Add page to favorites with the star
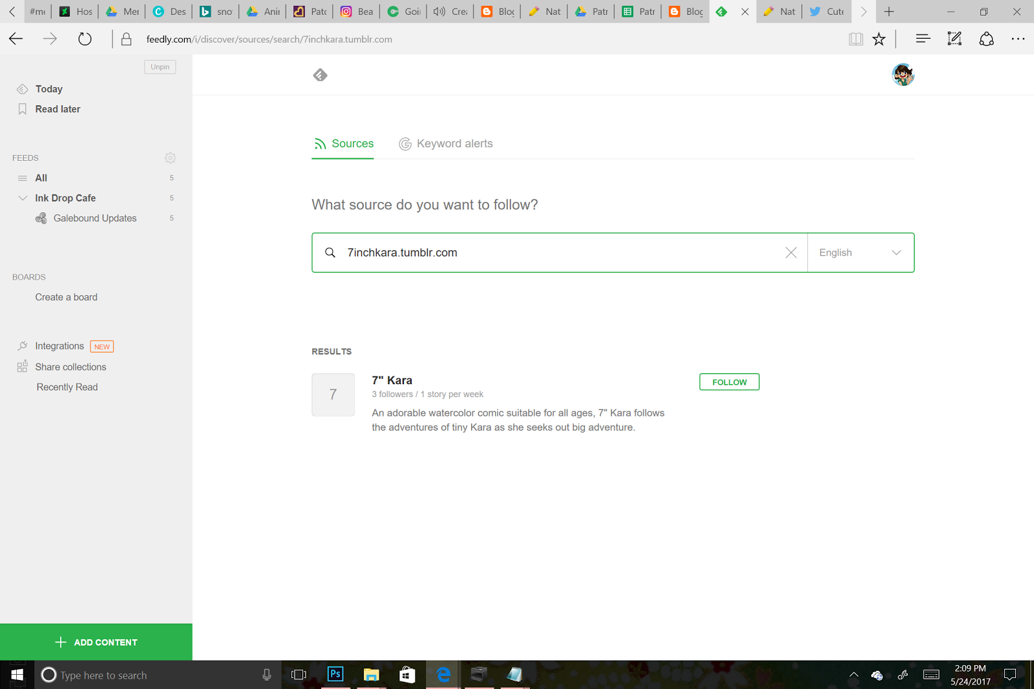This screenshot has width=1034, height=689. click(879, 39)
